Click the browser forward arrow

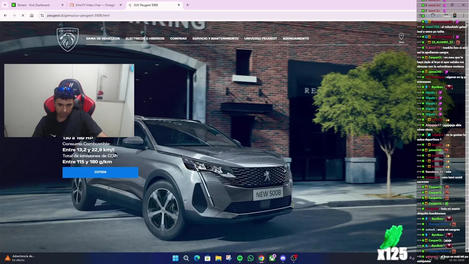(14, 15)
